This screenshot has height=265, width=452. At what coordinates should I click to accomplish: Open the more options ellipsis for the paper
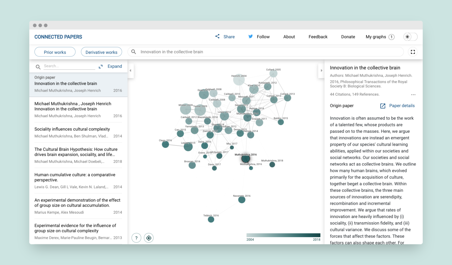413,95
